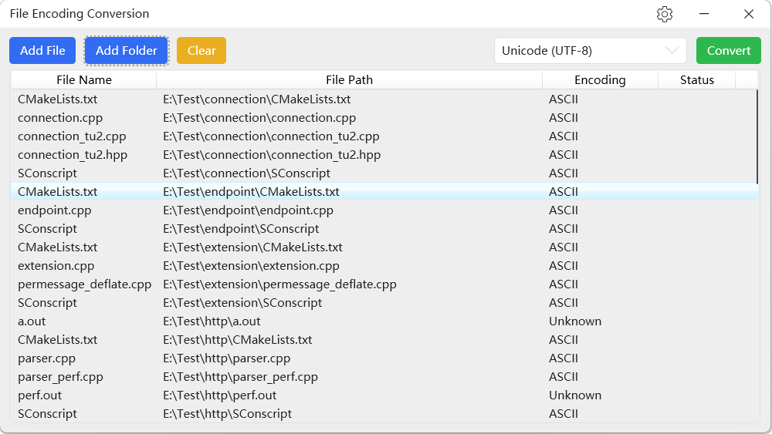
Task: Click the Encoding column header
Action: 600,80
